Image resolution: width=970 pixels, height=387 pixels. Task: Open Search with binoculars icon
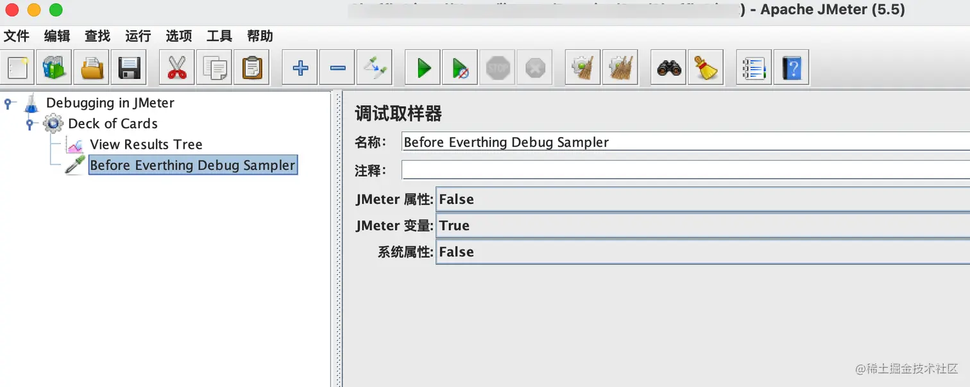tap(669, 67)
